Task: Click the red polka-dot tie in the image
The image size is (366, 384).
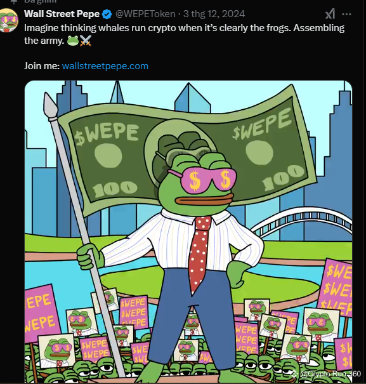Action: pyautogui.click(x=200, y=255)
